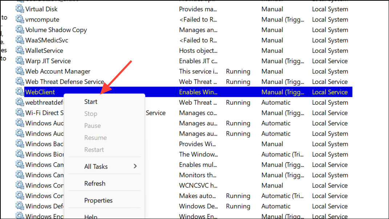Select the WalletService entry

point(44,51)
